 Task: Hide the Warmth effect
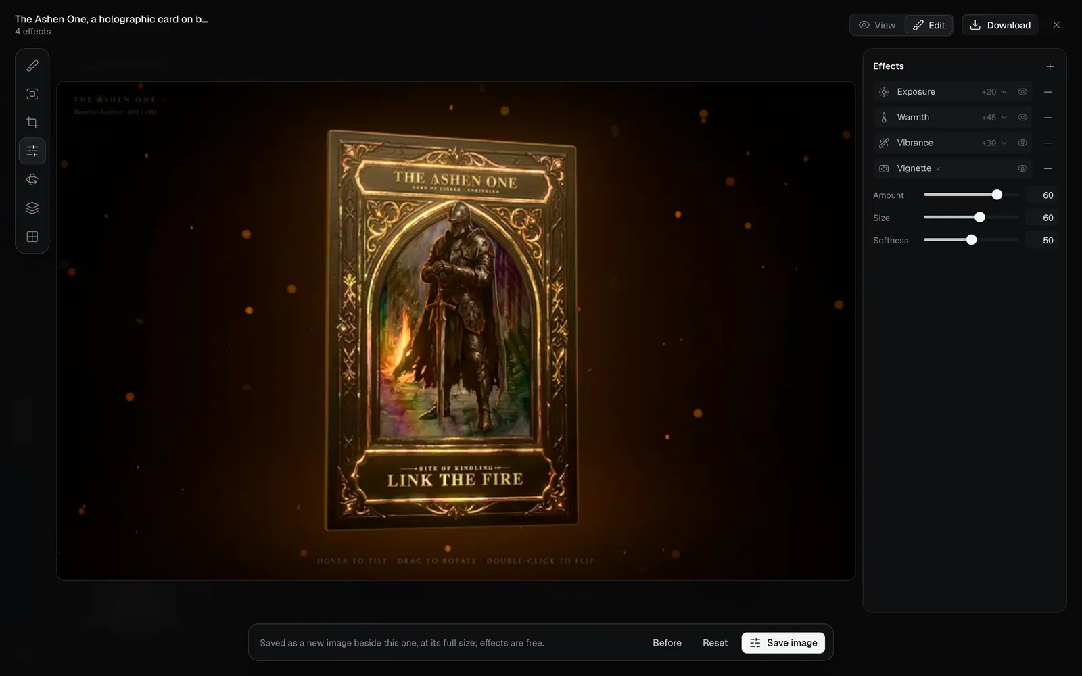click(1022, 118)
